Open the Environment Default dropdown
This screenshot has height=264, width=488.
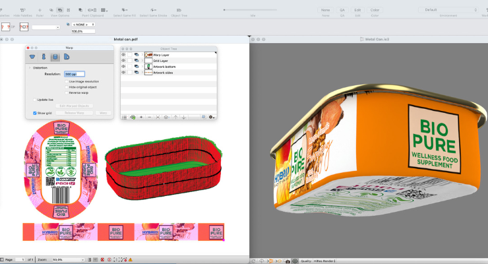click(448, 10)
